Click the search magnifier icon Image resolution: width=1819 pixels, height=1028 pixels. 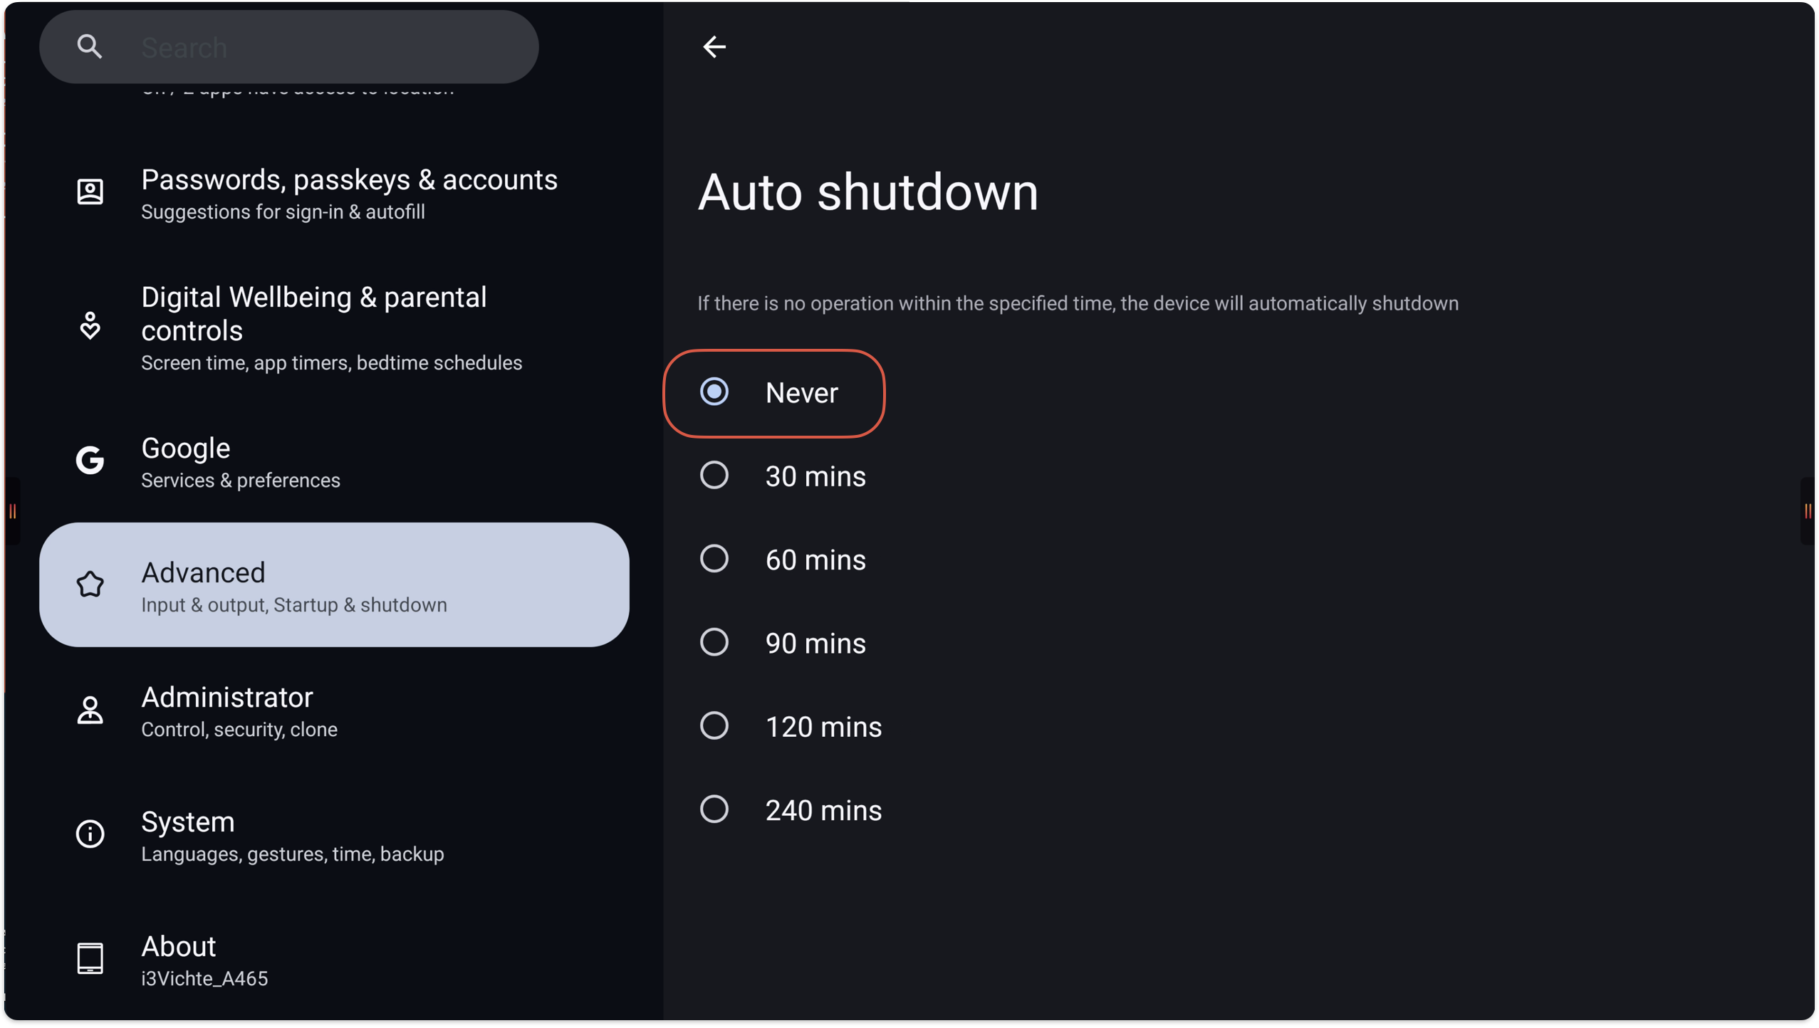tap(90, 47)
